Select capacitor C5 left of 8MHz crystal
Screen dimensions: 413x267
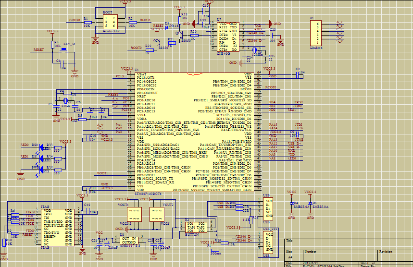tap(56, 106)
